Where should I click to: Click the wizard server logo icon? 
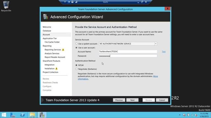[45, 17]
